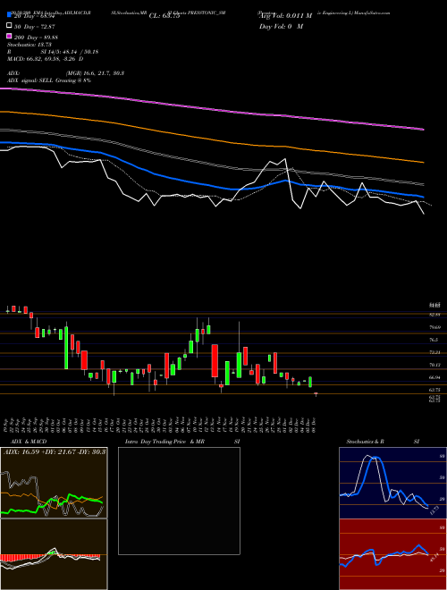Click the last small red candlestick
This screenshot has height=590, width=447.
point(316,393)
